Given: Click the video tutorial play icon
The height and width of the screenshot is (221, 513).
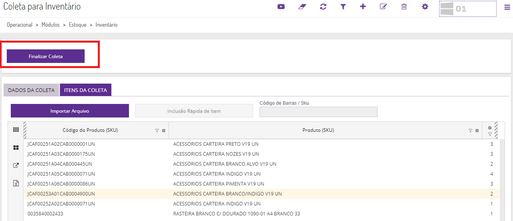Looking at the screenshot, I should [x=281, y=7].
